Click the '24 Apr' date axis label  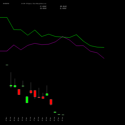(x=54, y=119)
